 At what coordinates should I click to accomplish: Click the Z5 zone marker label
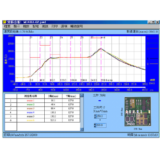point(72,37)
